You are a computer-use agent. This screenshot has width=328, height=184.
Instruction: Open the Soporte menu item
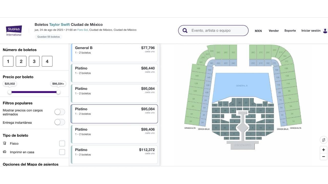click(290, 30)
